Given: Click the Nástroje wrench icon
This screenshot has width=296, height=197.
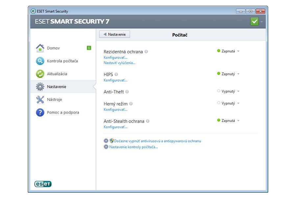Looking at the screenshot, I should point(40,99).
